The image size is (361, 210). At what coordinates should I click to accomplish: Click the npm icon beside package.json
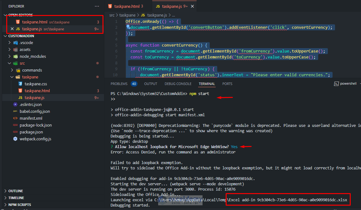[x=15, y=132]
